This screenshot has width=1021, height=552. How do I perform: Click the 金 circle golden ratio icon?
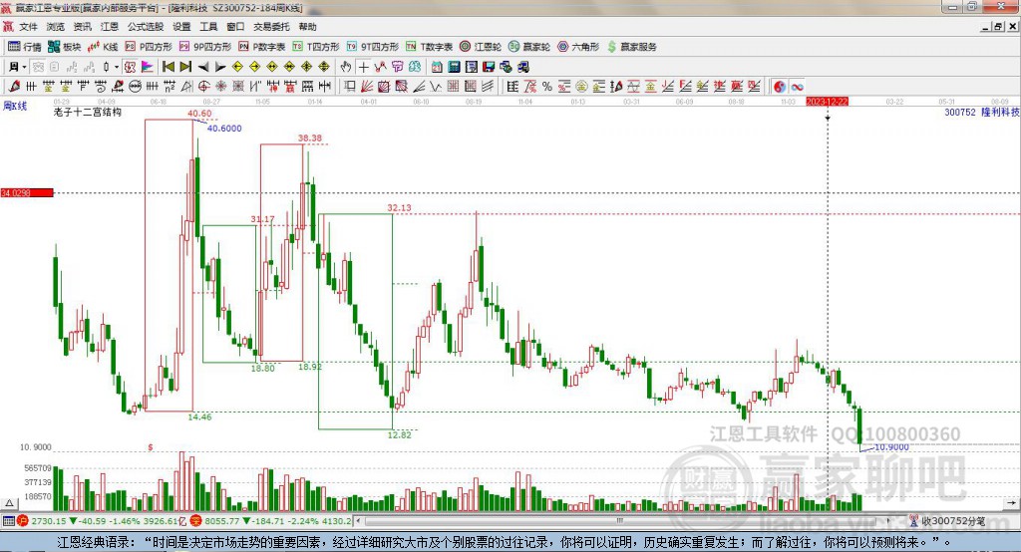581,87
